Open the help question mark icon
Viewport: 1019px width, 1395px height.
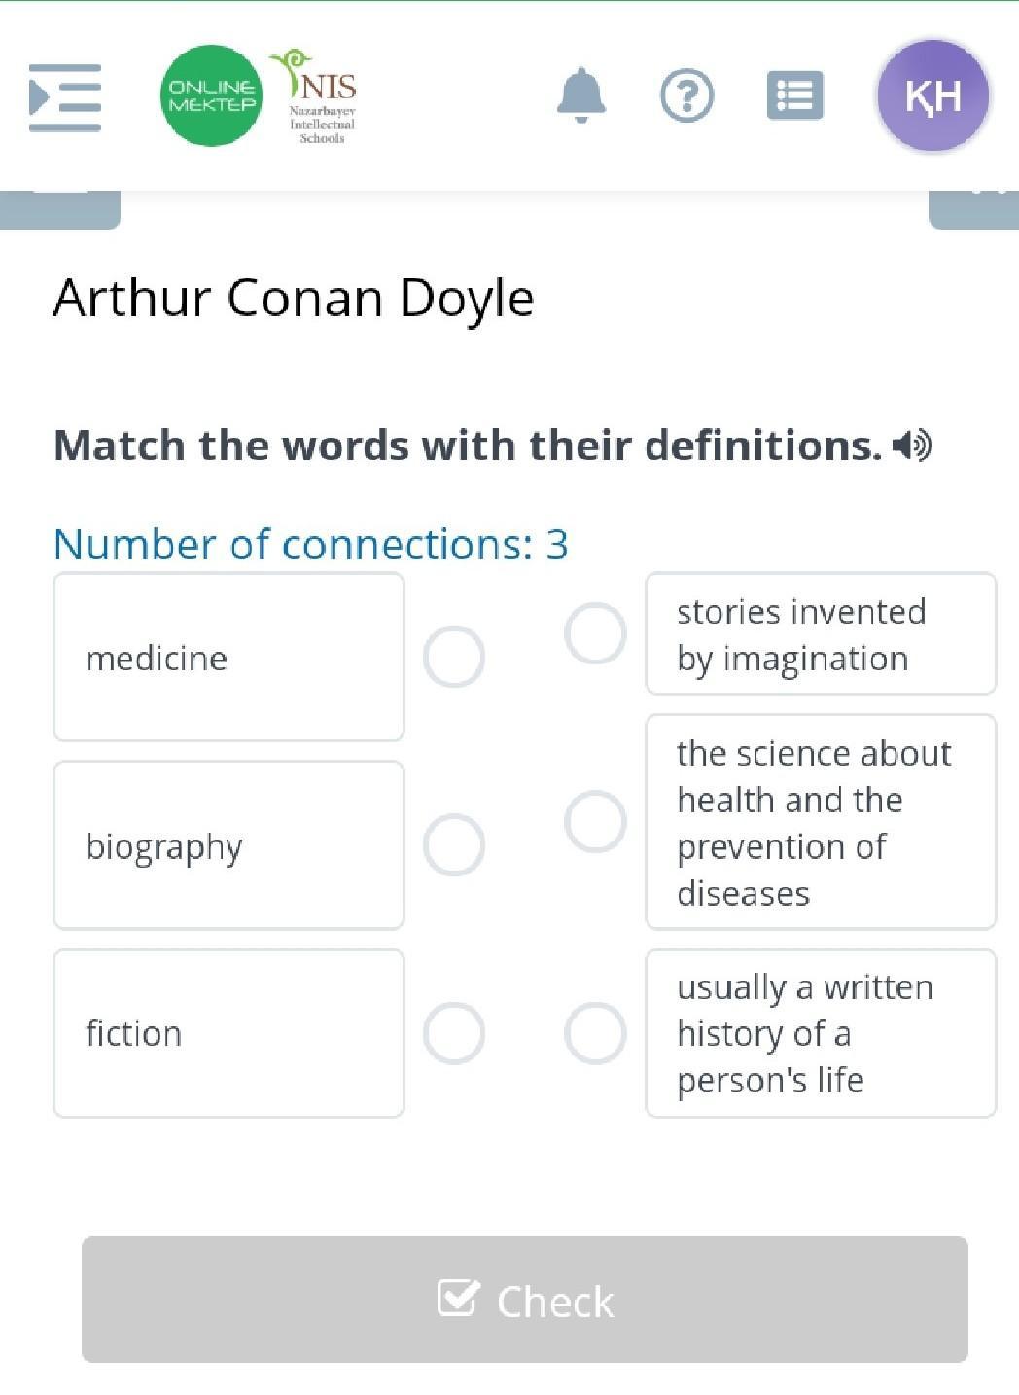click(686, 95)
